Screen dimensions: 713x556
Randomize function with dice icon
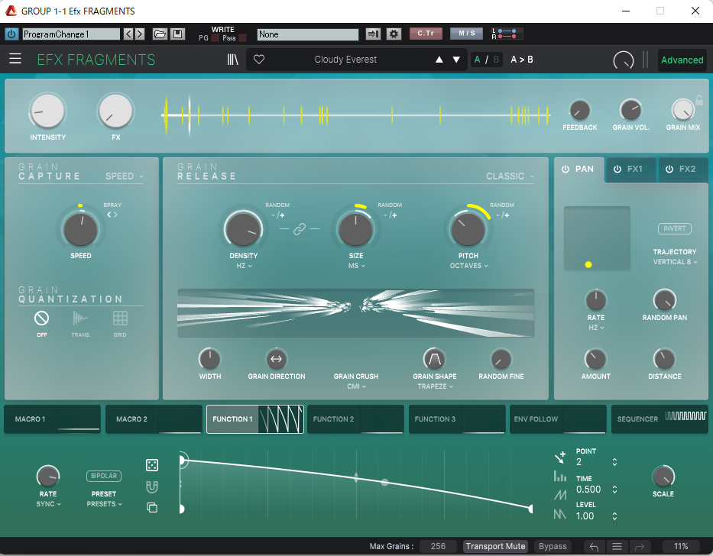point(152,465)
